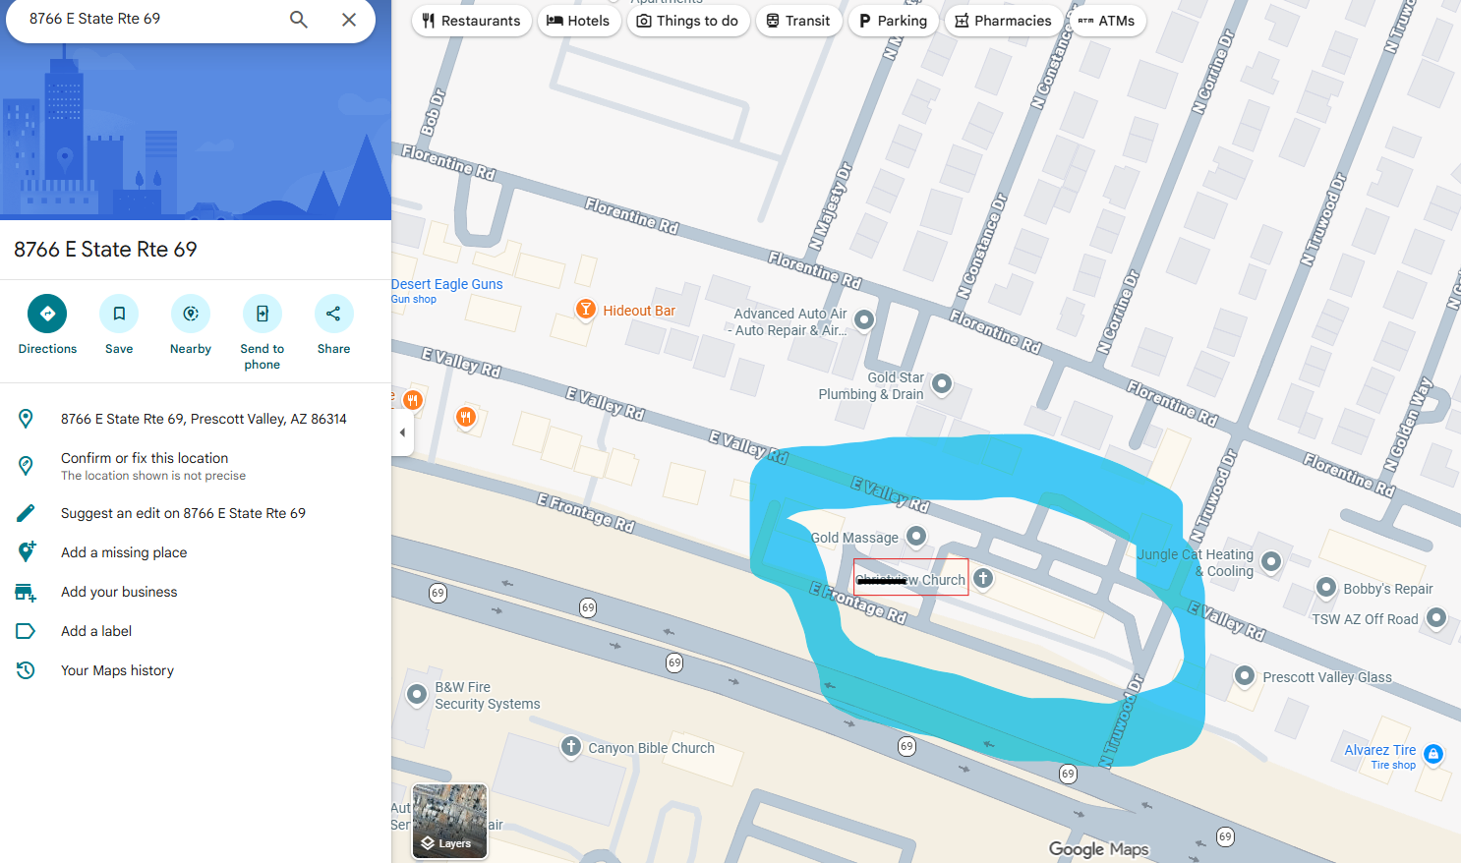Click the Gold Massage map pin
Viewport: 1461px width, 863px height.
916,536
